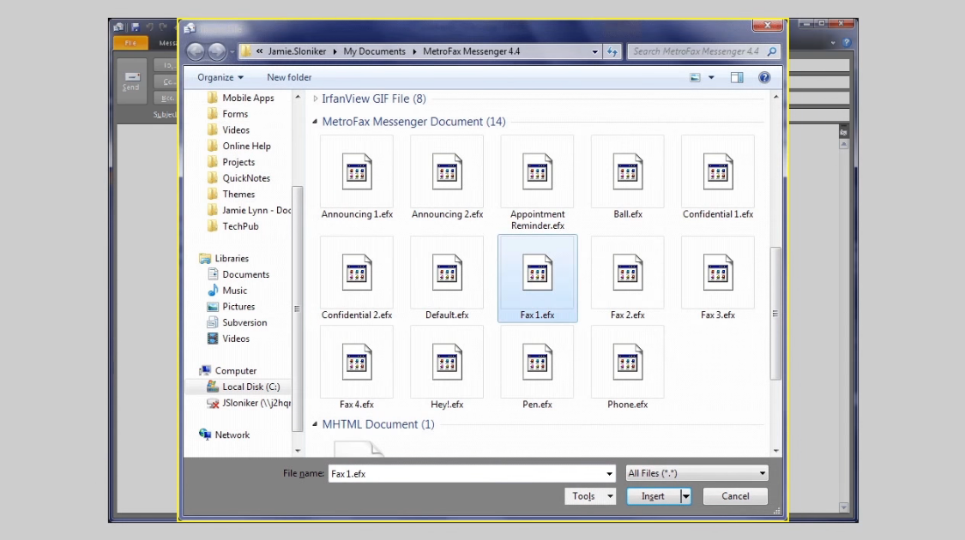Screen dimensions: 965x540
Task: Open the File name dropdown arrow
Action: [609, 474]
